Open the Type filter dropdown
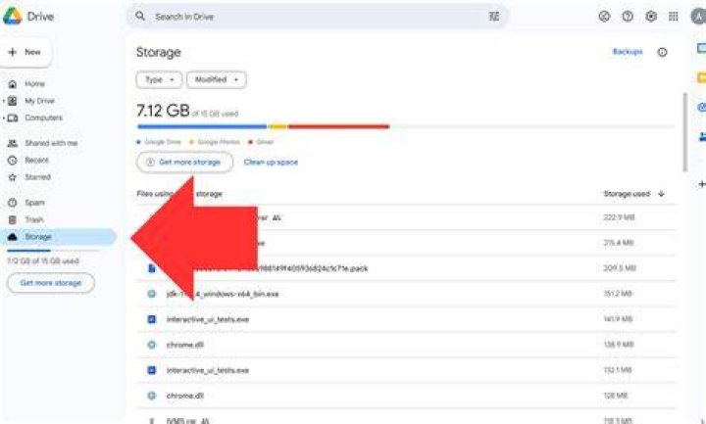The height and width of the screenshot is (424, 706). click(x=159, y=80)
